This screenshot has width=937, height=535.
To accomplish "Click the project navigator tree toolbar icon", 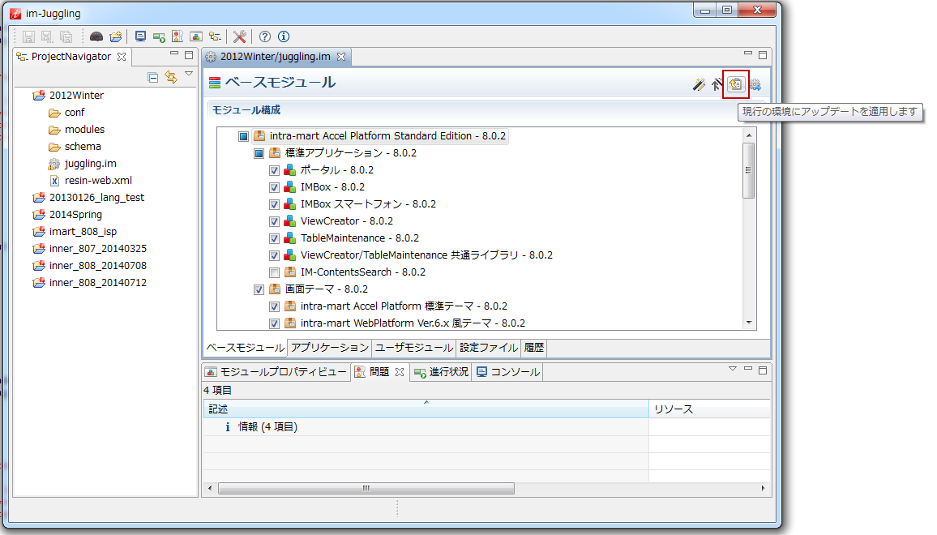I will click(x=215, y=37).
